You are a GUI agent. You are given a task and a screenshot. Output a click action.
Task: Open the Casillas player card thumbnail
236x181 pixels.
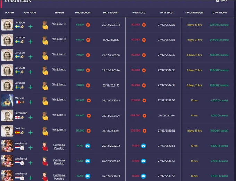click(7, 131)
